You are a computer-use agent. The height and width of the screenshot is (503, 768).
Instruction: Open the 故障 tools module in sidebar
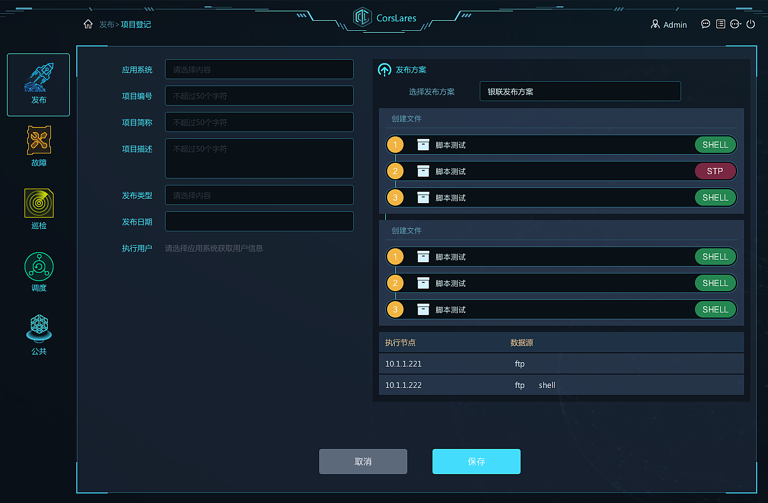pos(39,146)
